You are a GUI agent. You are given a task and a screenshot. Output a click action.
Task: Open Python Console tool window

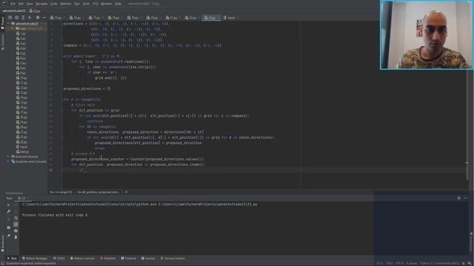[82, 259]
